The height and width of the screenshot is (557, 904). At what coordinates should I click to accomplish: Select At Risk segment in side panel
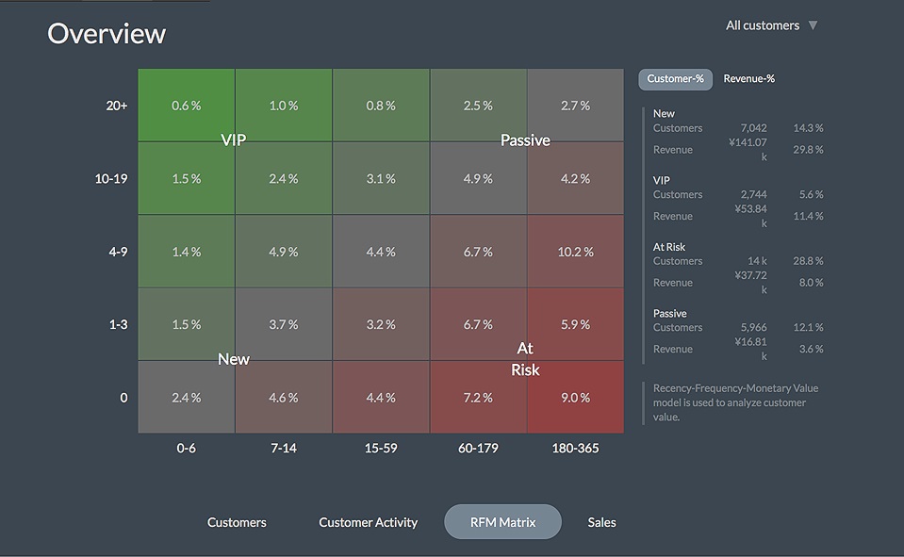pyautogui.click(x=669, y=247)
